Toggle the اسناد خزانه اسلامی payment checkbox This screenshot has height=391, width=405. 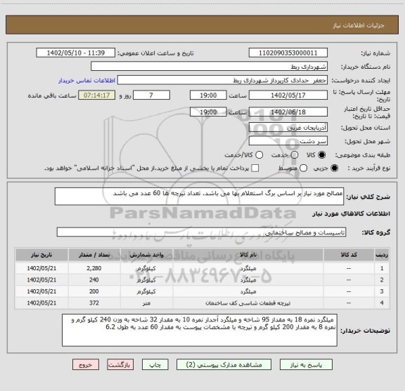[x=255, y=168]
